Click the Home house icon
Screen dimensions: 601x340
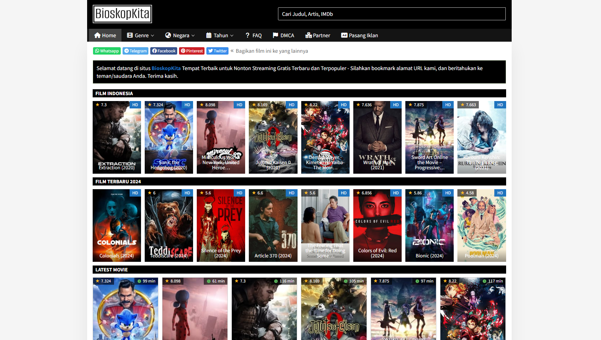click(x=97, y=35)
